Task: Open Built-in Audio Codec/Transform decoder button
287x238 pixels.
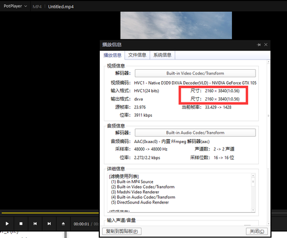Action: 195,133
